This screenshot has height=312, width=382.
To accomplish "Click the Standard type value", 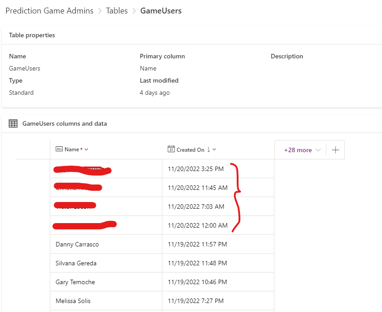I will [x=21, y=92].
